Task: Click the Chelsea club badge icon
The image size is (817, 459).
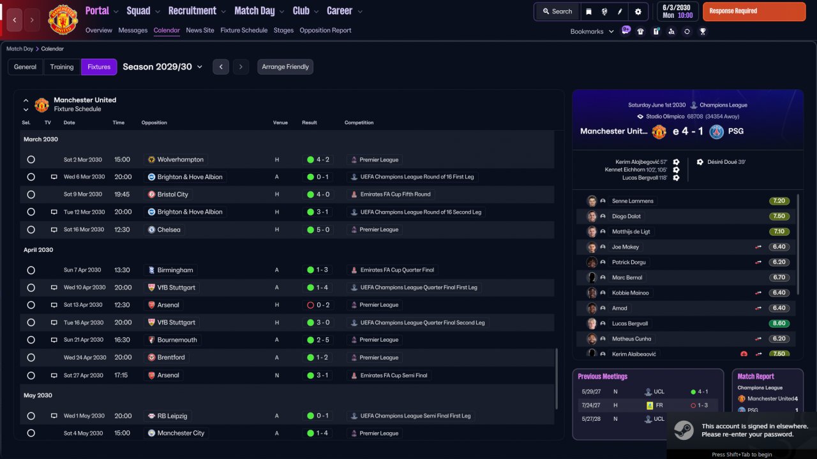Action: point(152,229)
